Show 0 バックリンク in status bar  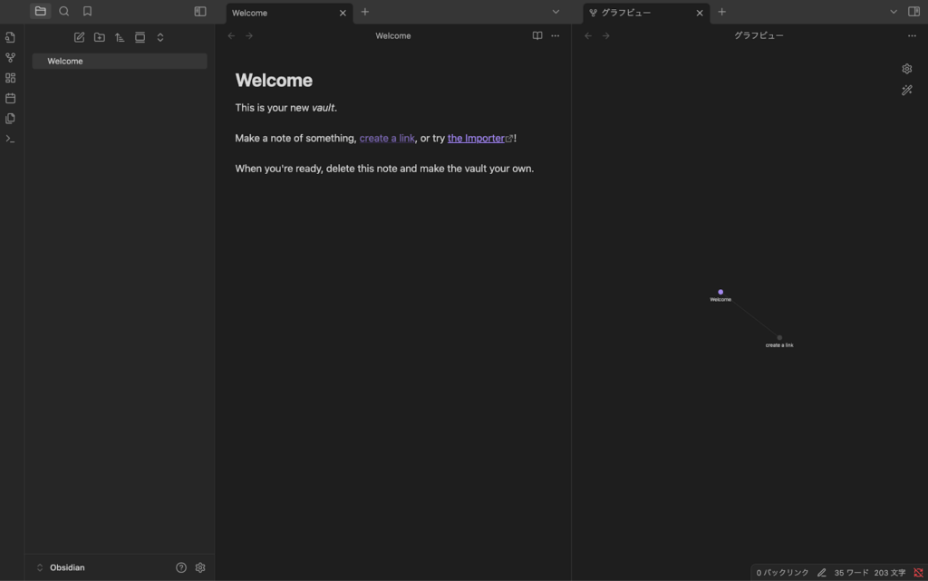click(x=782, y=573)
